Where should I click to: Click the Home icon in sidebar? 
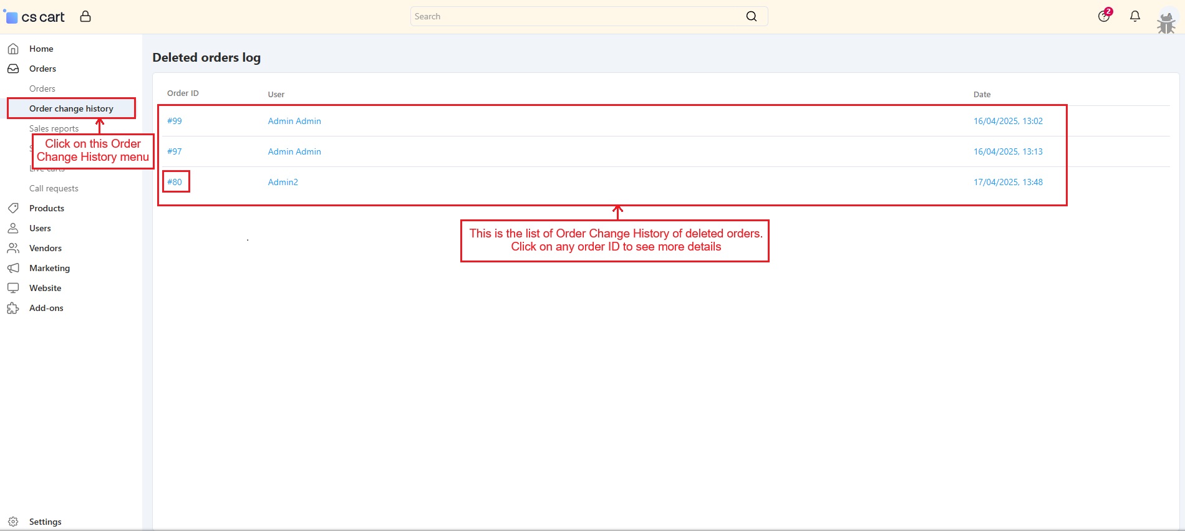[x=13, y=49]
